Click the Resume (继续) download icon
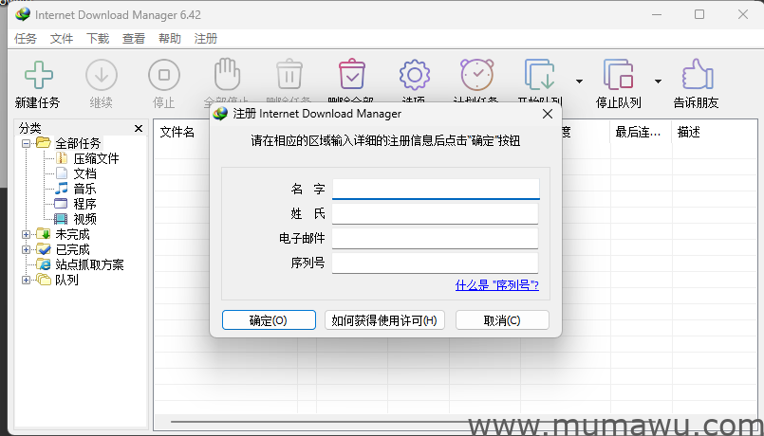764x436 pixels. coord(102,75)
